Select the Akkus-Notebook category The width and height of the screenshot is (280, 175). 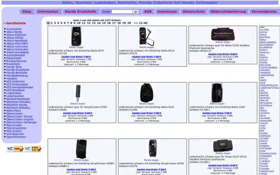coord(17,41)
